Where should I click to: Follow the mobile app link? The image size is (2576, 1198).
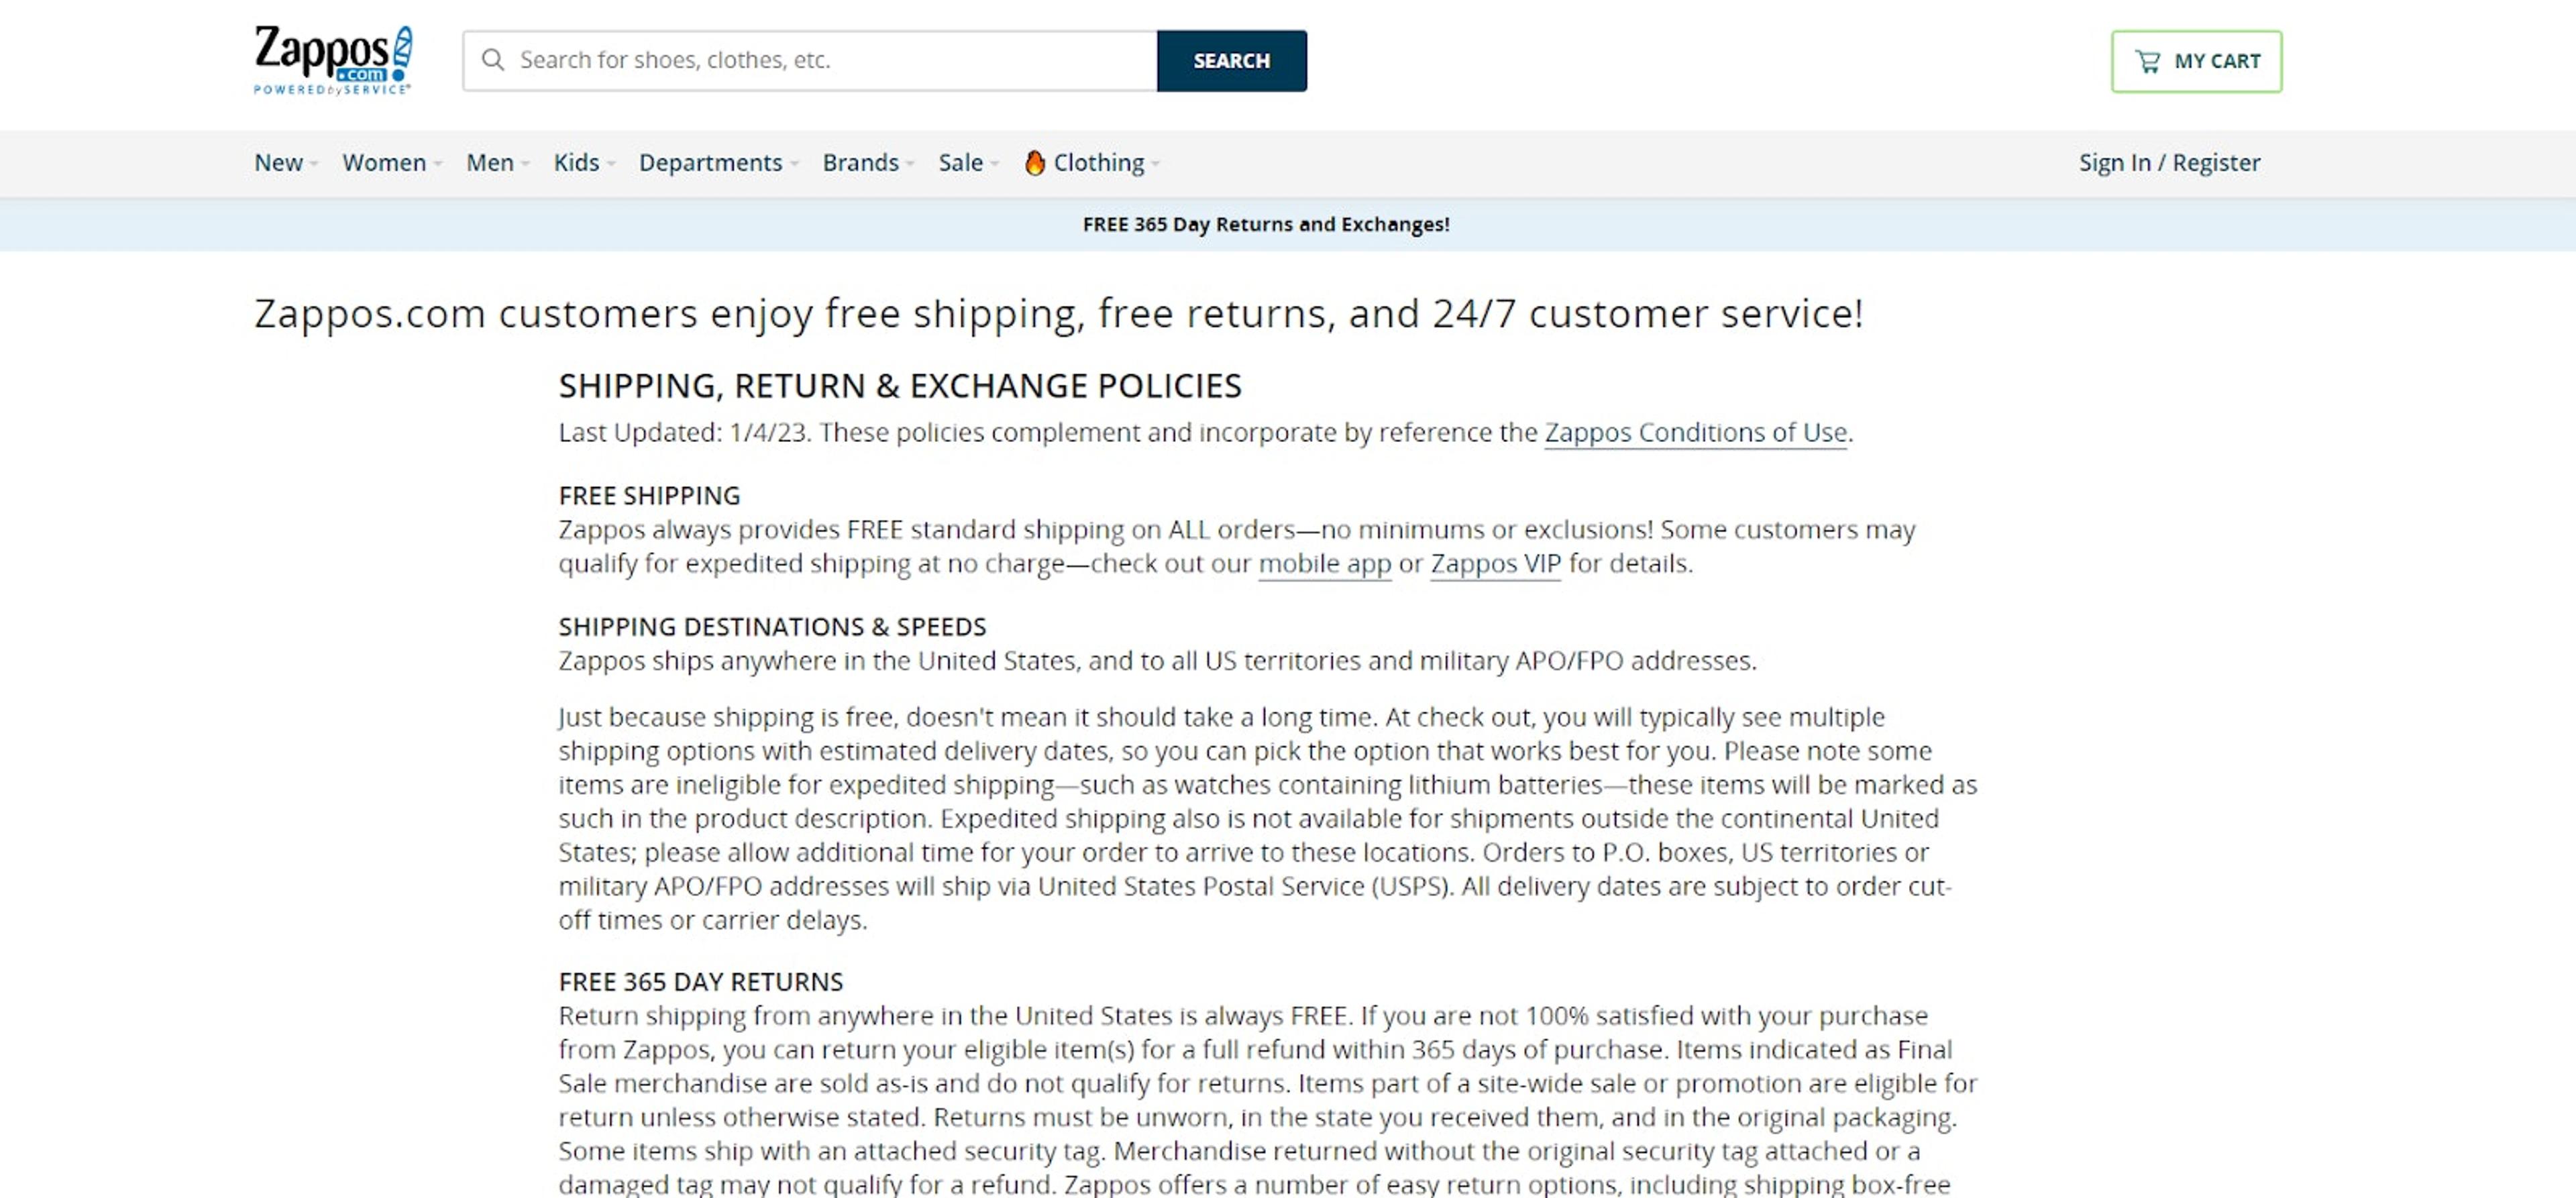tap(1325, 563)
